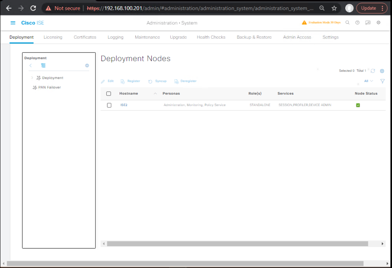Click the Node Status column header

click(x=366, y=93)
